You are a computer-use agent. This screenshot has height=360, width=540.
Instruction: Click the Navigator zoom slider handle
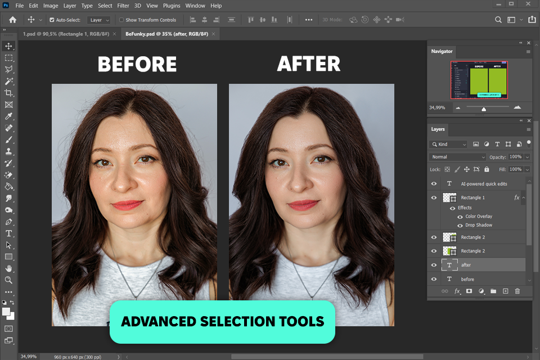click(484, 109)
